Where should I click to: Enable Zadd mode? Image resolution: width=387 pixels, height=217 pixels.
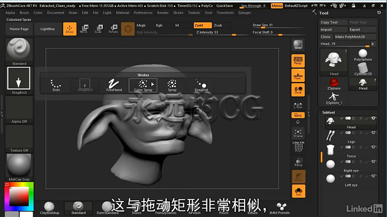point(203,25)
